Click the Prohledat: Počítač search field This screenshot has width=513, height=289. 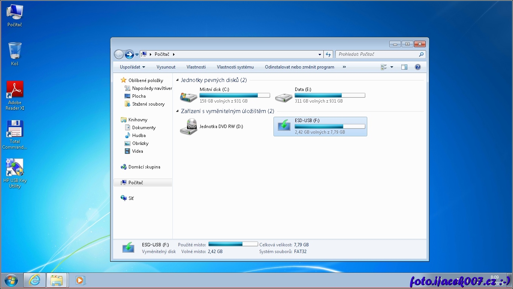377,54
